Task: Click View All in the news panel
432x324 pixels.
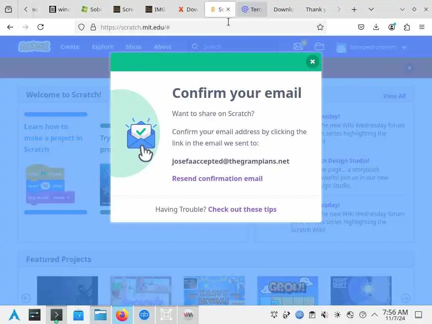Action: (394, 96)
